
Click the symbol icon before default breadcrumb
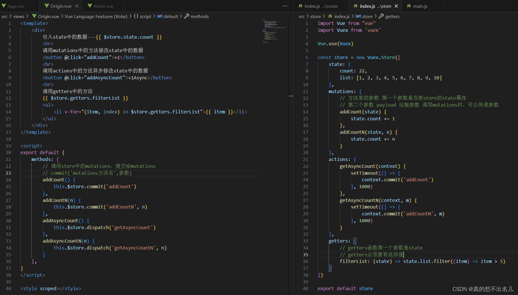coord(160,16)
